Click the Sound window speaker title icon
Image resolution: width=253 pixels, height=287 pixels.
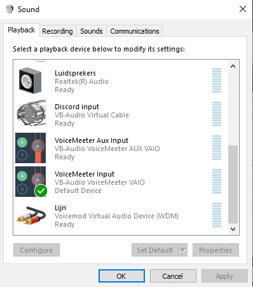10,9
